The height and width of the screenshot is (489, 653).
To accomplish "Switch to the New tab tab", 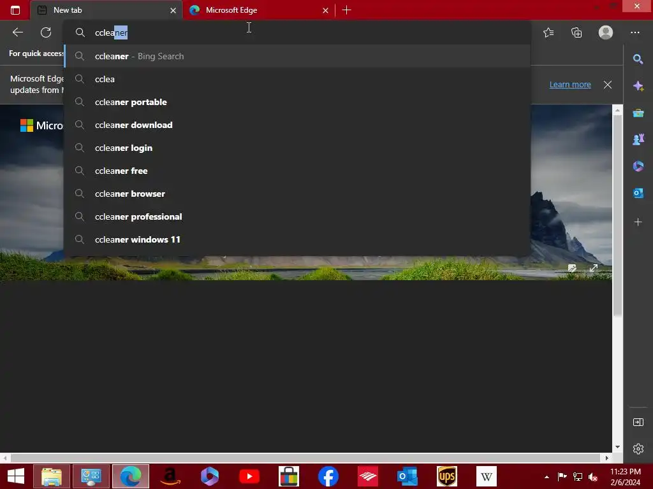I will coord(106,10).
